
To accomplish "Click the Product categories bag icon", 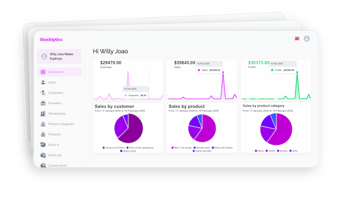I will coord(43,124).
